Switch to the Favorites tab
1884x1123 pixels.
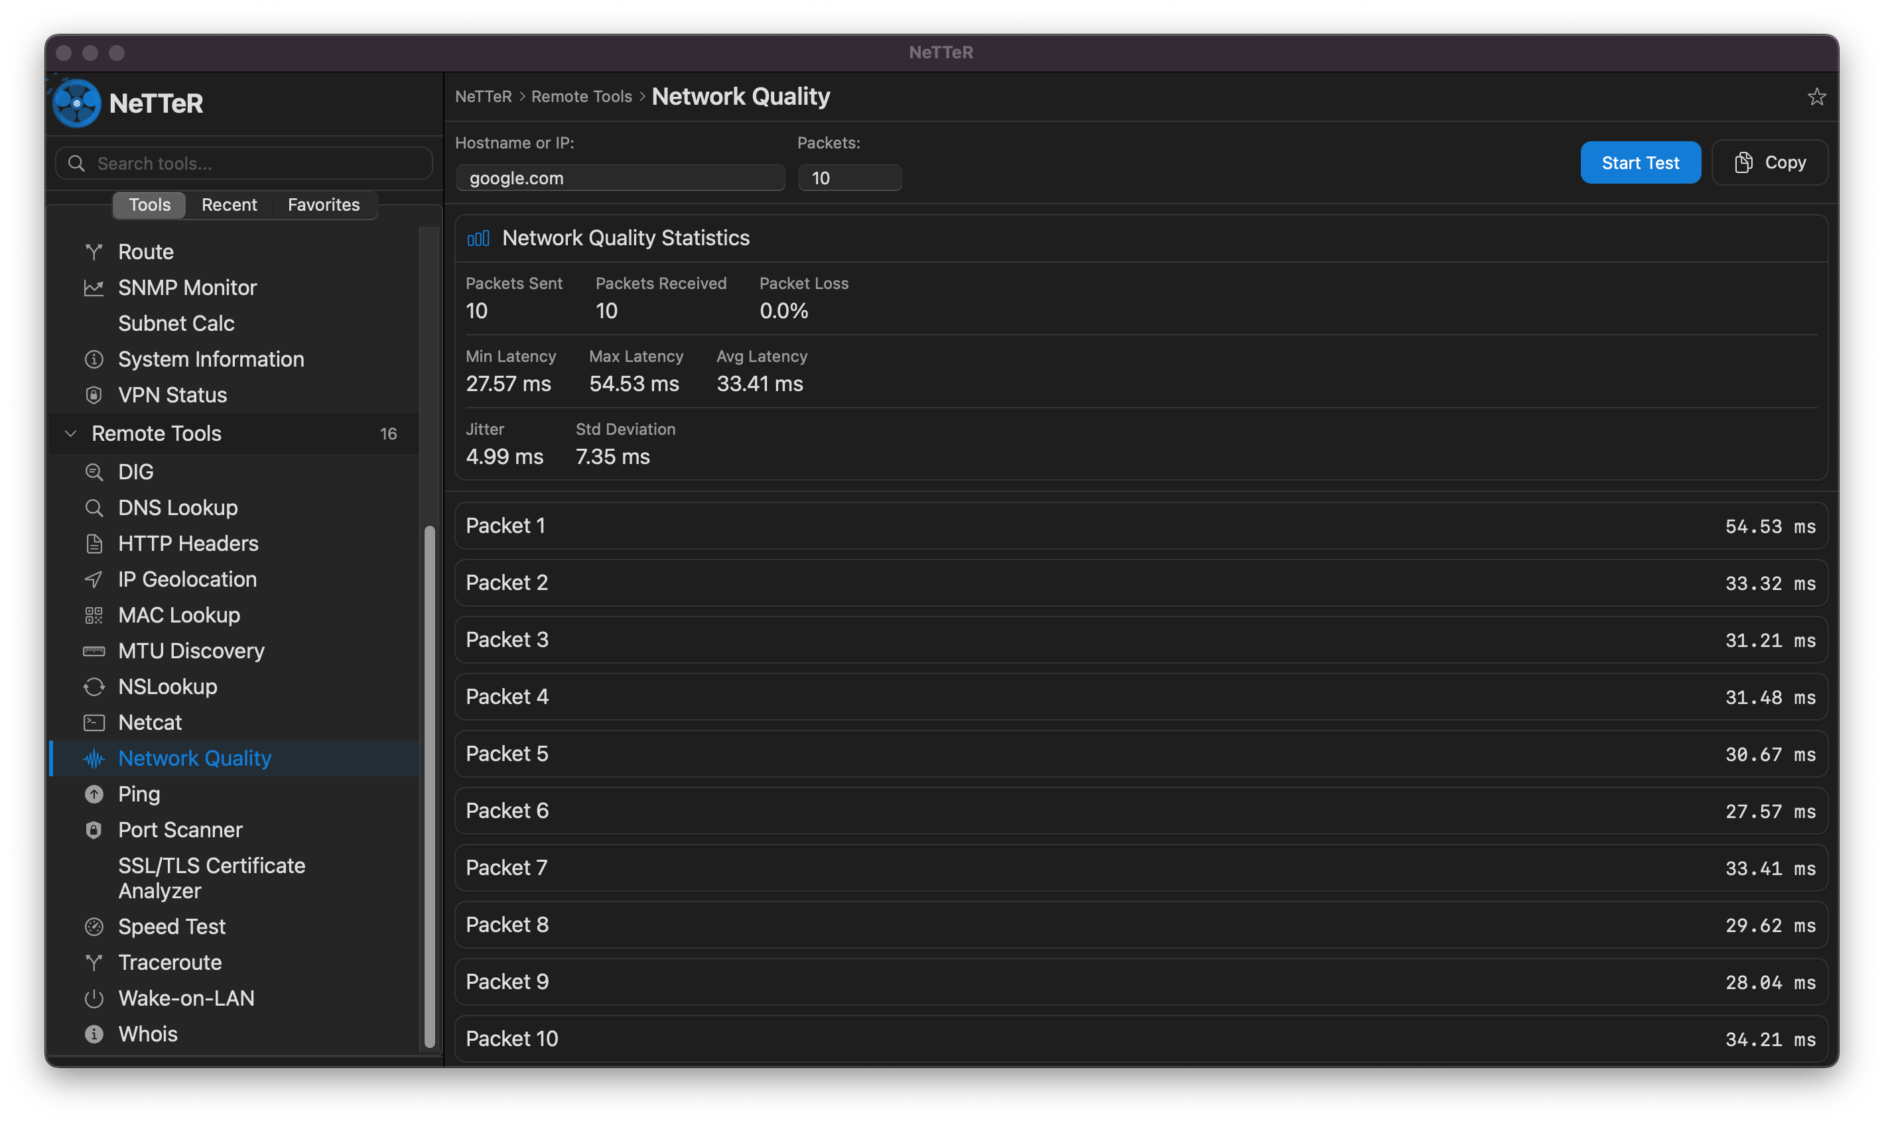(323, 205)
